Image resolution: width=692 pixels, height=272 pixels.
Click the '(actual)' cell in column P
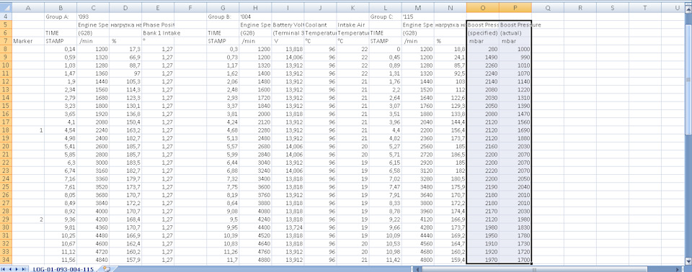[515, 32]
